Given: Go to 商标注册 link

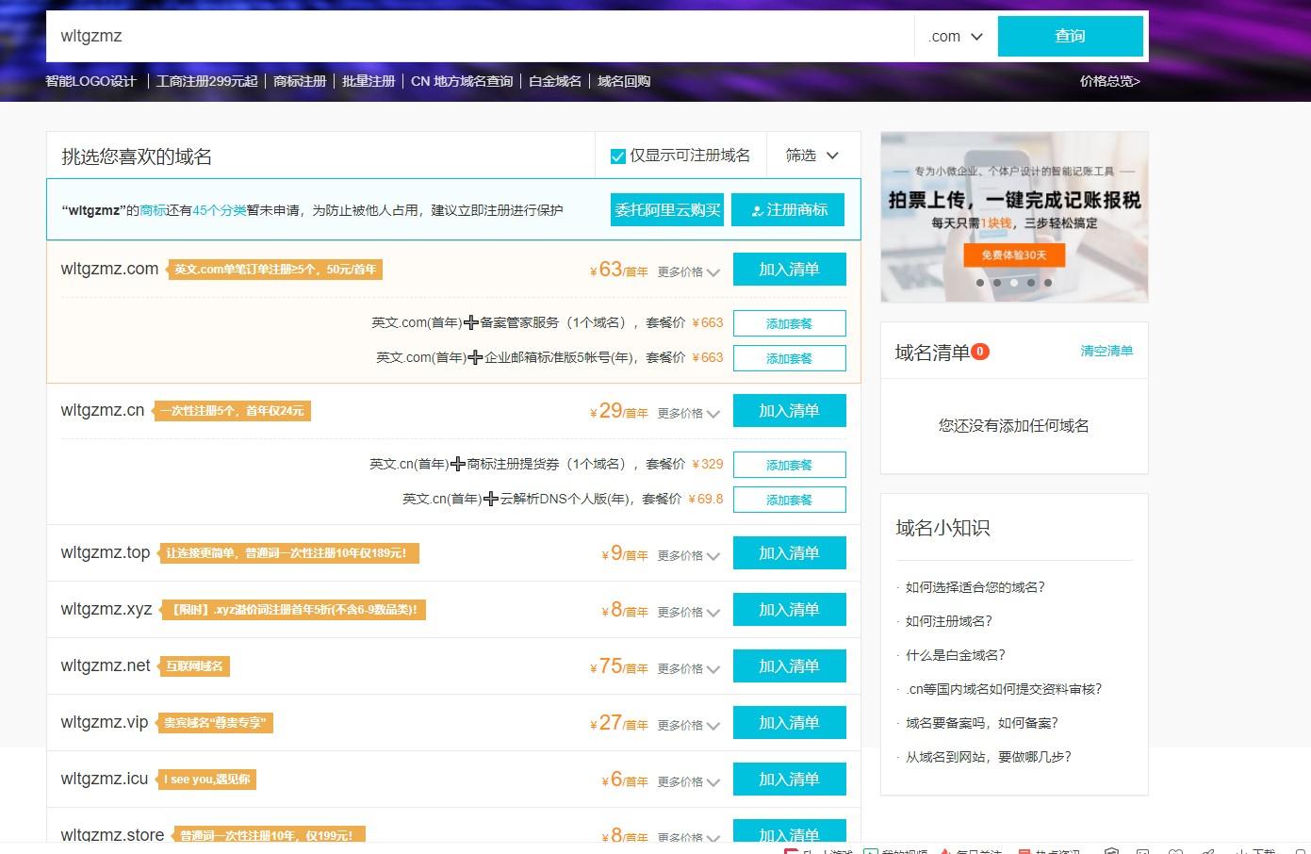Looking at the screenshot, I should pyautogui.click(x=300, y=81).
